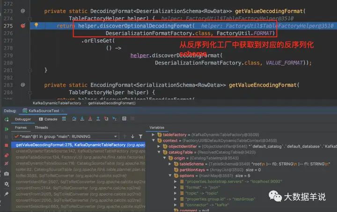Screen dimensions: 337x212
Task: Click the @ gutter marker on line 283
Action: [23, 85]
